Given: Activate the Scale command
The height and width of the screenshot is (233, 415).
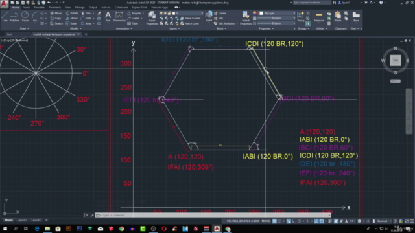Looking at the screenshot, I should click(x=71, y=23).
